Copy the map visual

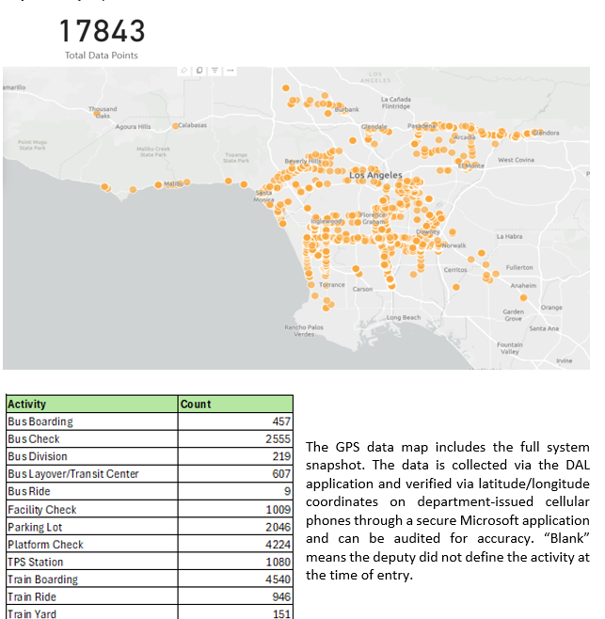200,71
